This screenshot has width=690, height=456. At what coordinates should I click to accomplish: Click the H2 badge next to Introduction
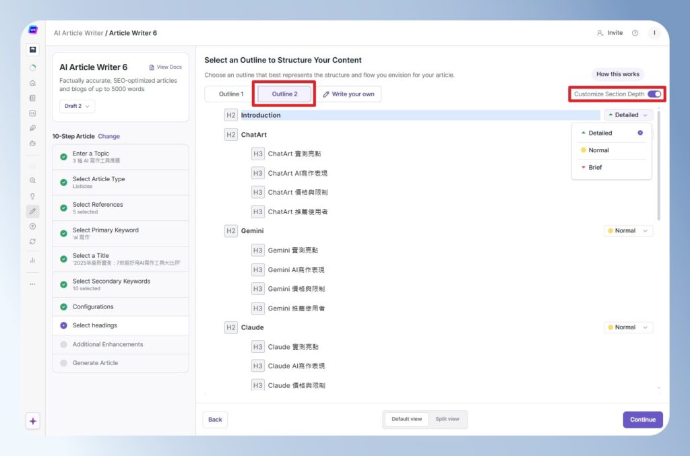pos(231,115)
